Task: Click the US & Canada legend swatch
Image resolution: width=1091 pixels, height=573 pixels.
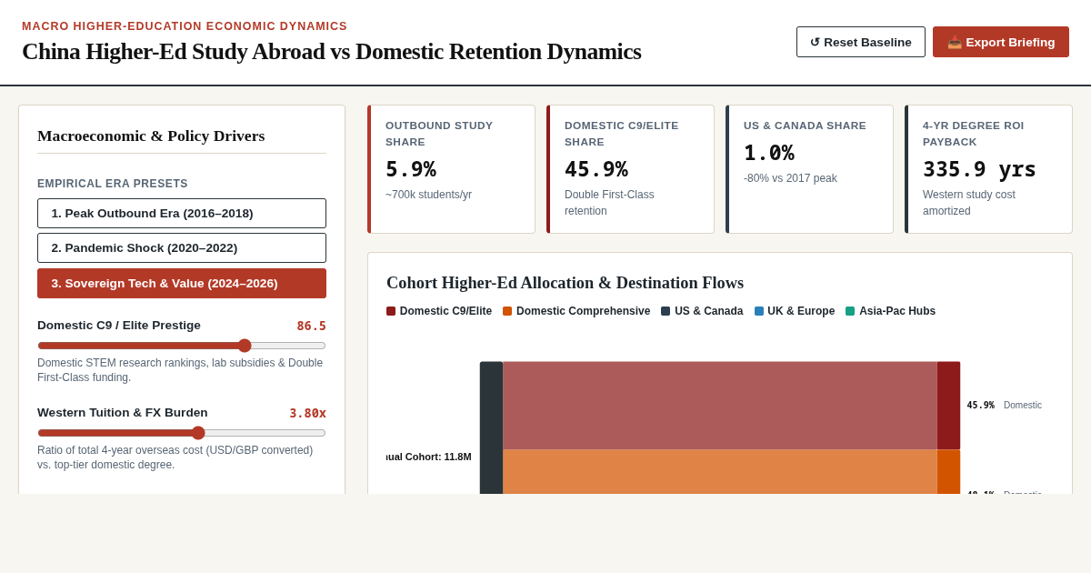Action: point(666,311)
